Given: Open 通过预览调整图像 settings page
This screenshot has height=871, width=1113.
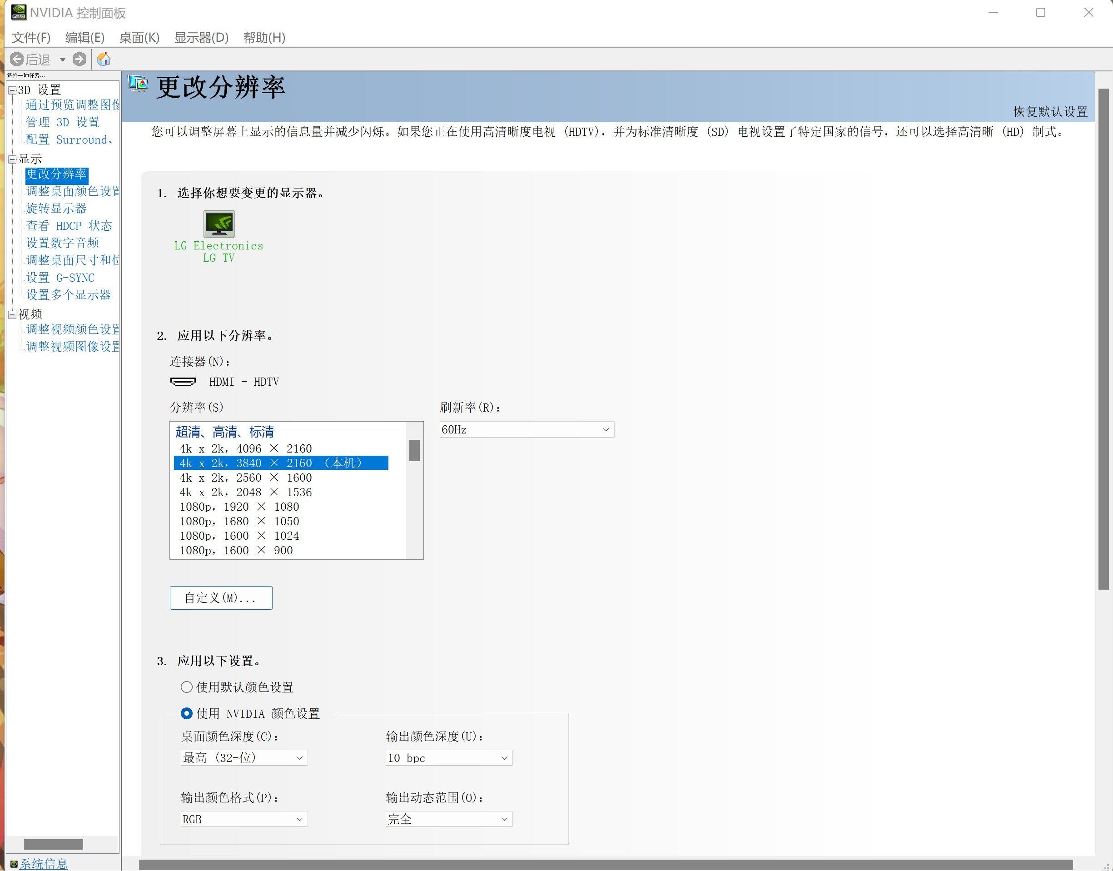Looking at the screenshot, I should tap(72, 105).
